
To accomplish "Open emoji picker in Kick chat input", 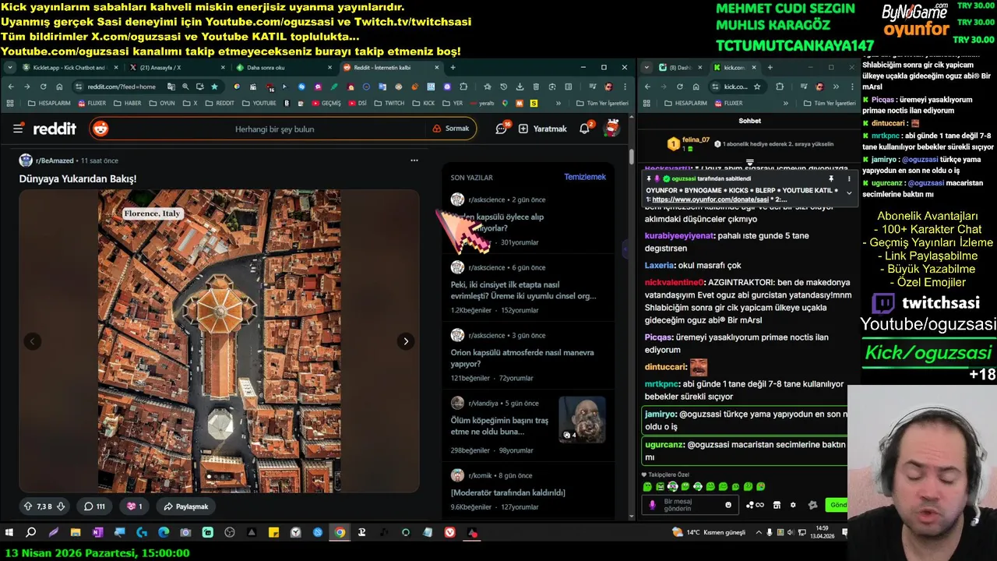I will pyautogui.click(x=728, y=505).
